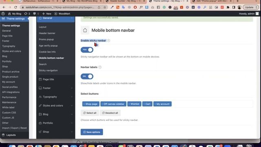Remove My account button tag
261x147 pixels.
[155, 104]
